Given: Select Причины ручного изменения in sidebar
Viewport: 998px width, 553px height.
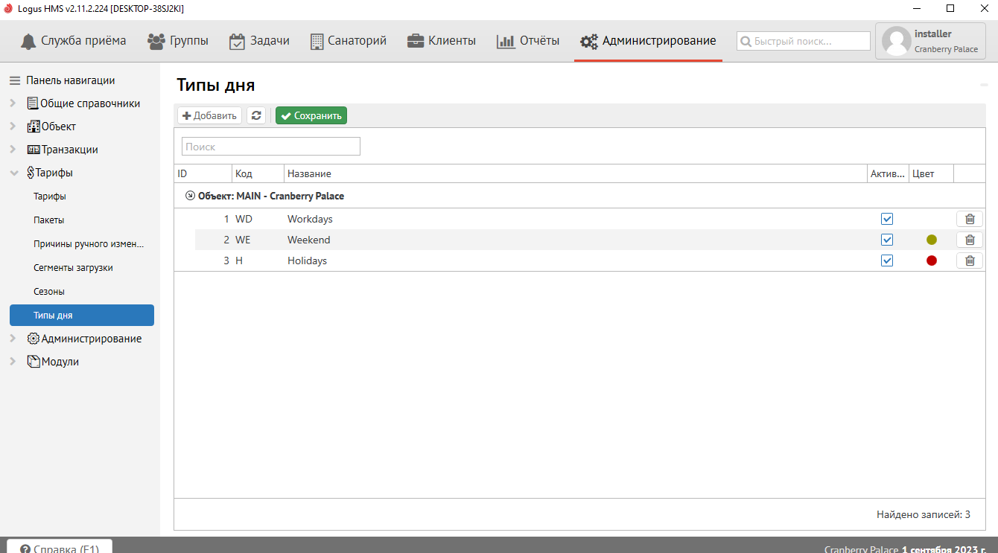Looking at the screenshot, I should [89, 244].
